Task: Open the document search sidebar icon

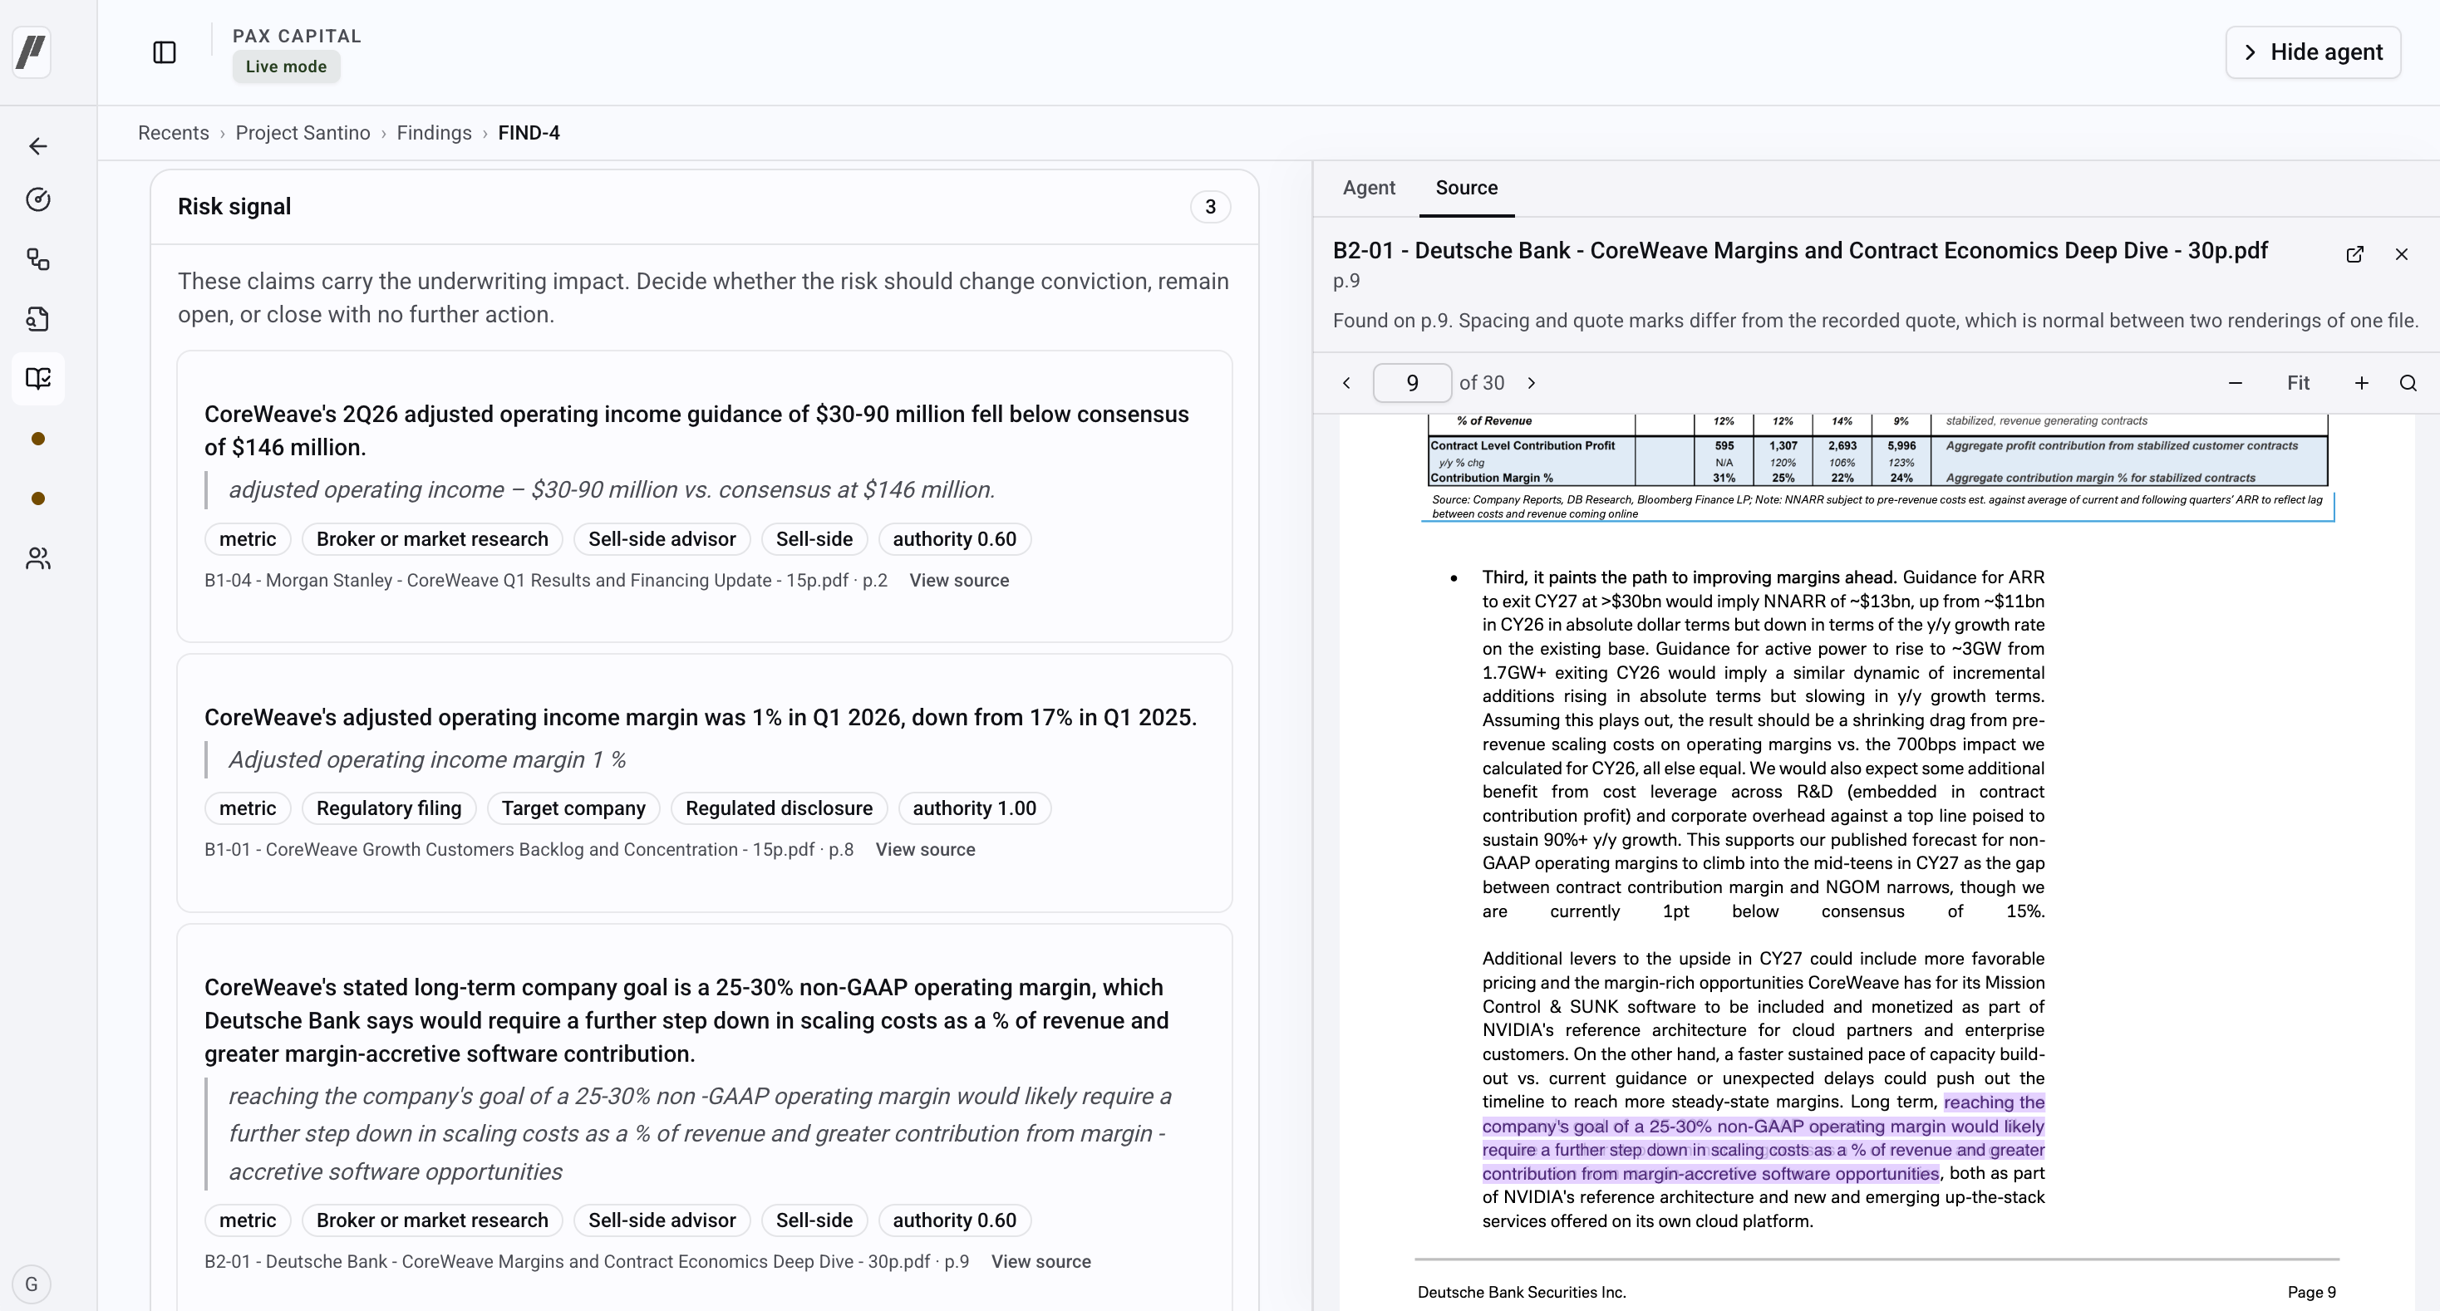Action: click(38, 319)
